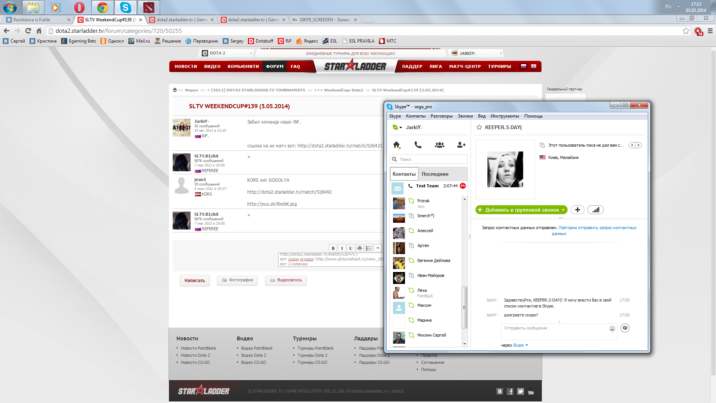Click previous arrow in contact mood panel
The image size is (716, 403).
click(x=632, y=145)
